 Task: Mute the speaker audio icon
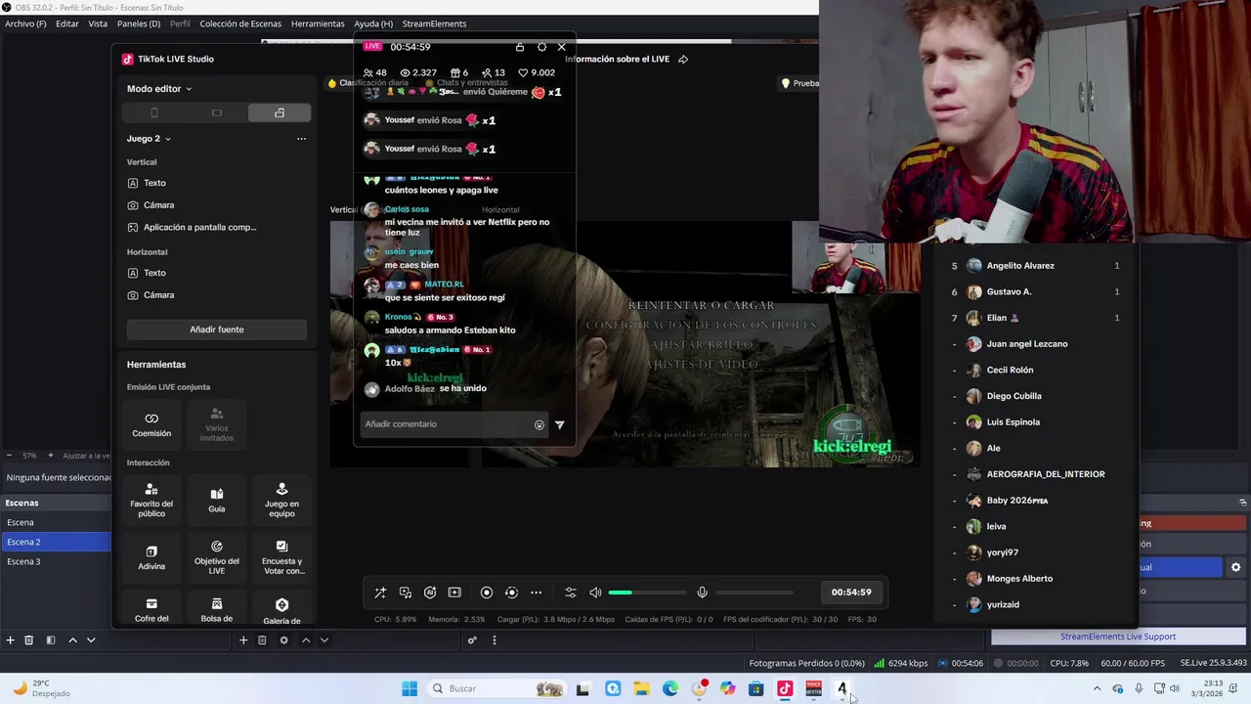(x=595, y=593)
